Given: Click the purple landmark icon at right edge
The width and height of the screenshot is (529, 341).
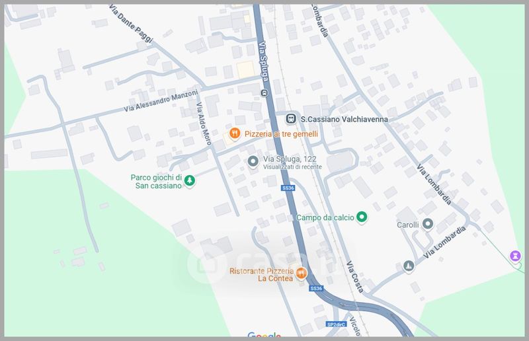Looking at the screenshot, I should pyautogui.click(x=514, y=256).
